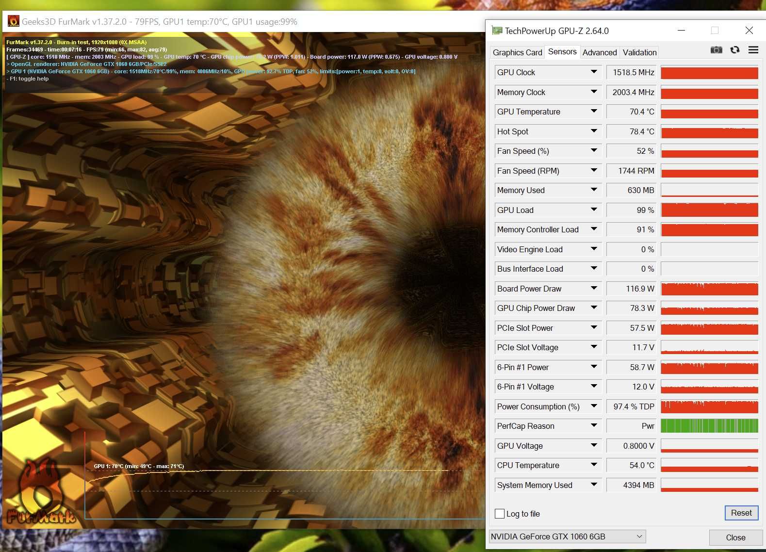Click the Board Power Draw value 116.9 W
The image size is (766, 552).
tap(631, 289)
